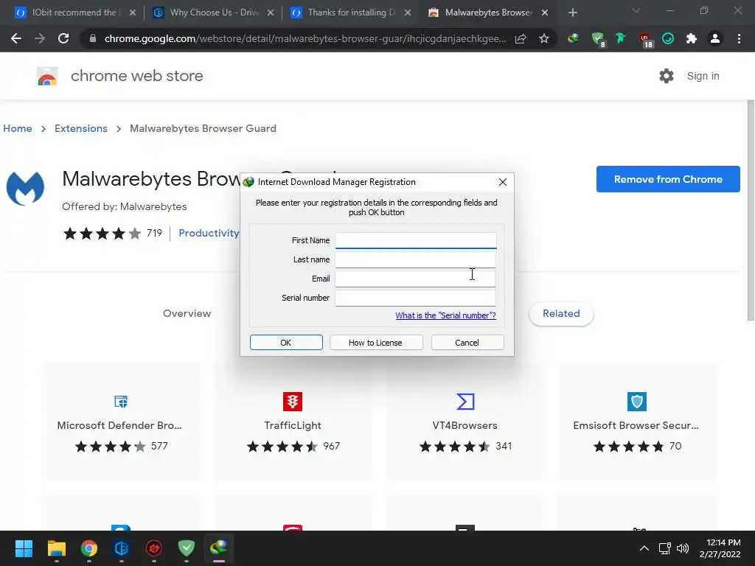This screenshot has width=755, height=566.
Task: Open the green shield extension with badge 8
Action: click(598, 39)
